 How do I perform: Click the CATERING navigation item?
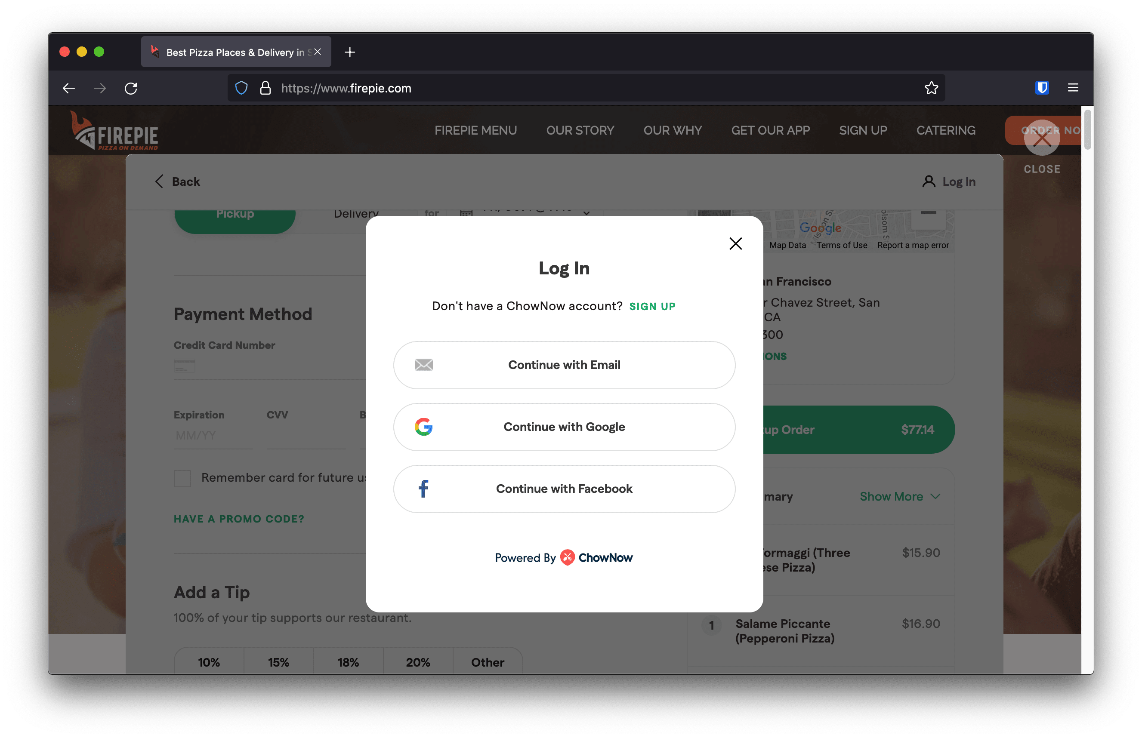pos(945,130)
